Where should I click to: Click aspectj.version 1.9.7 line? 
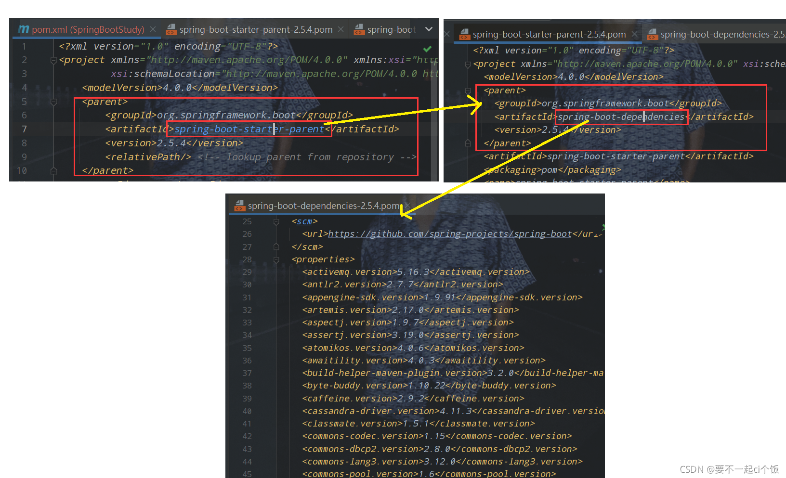tap(408, 322)
